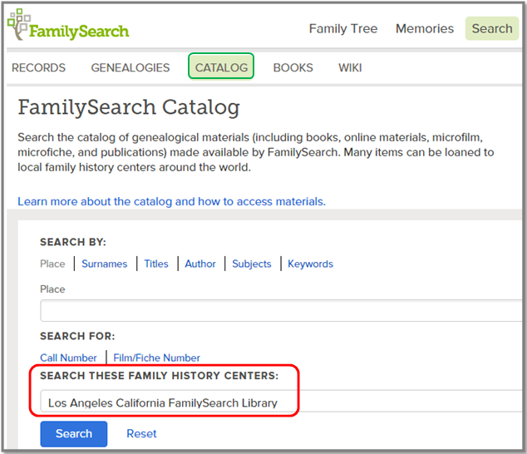Open the Wiki tab
Image resolution: width=527 pixels, height=454 pixels.
350,67
